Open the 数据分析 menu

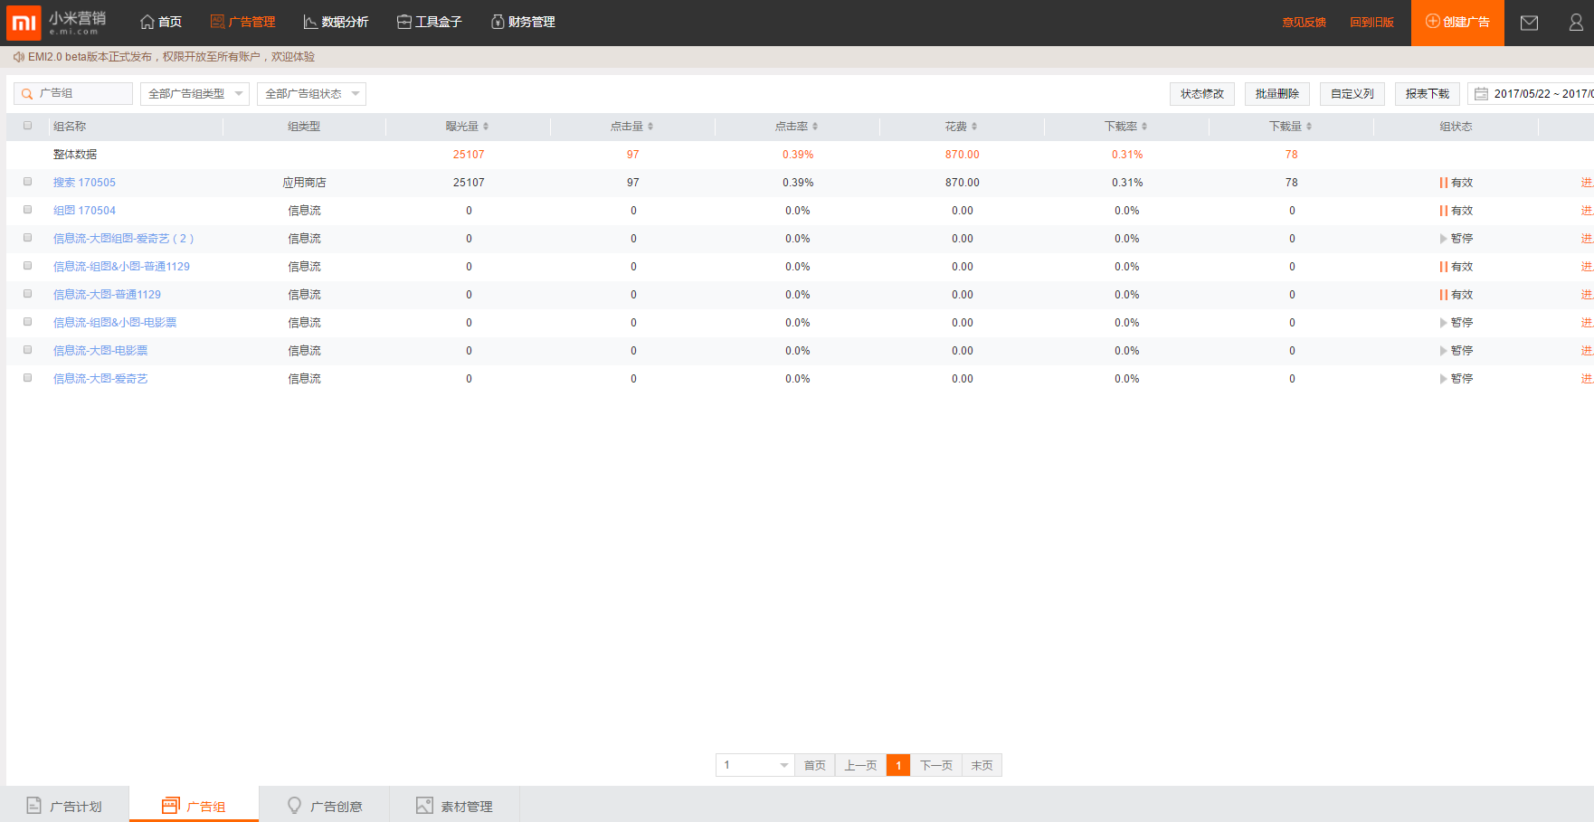(x=336, y=22)
